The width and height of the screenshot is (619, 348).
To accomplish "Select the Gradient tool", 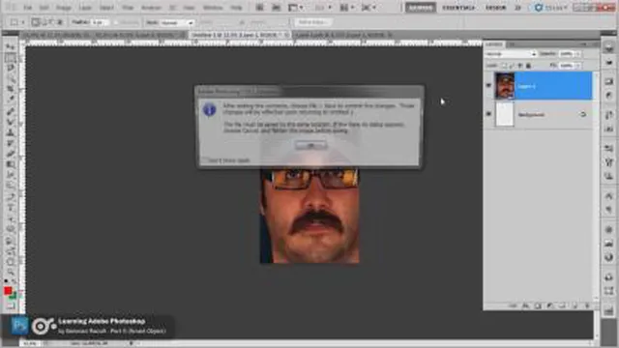I will click(11, 163).
